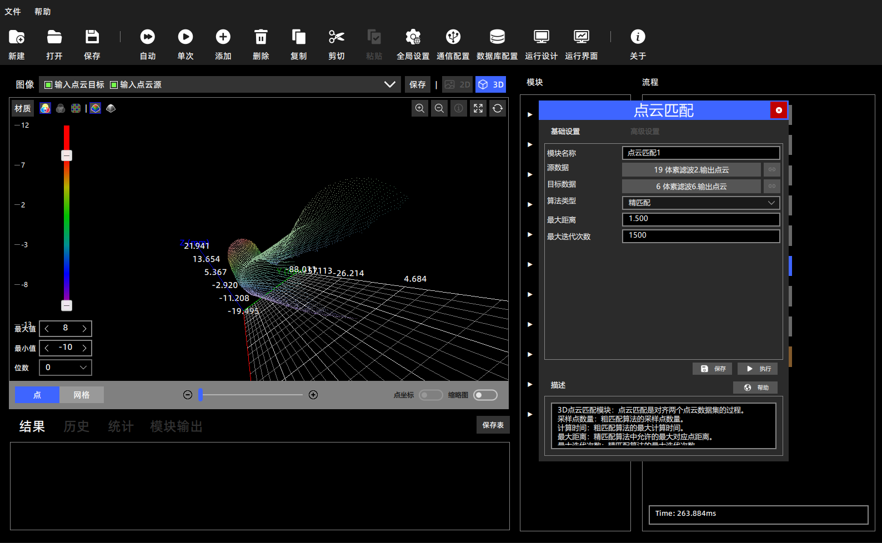Click the 添加 (Add) plus icon

coord(223,37)
